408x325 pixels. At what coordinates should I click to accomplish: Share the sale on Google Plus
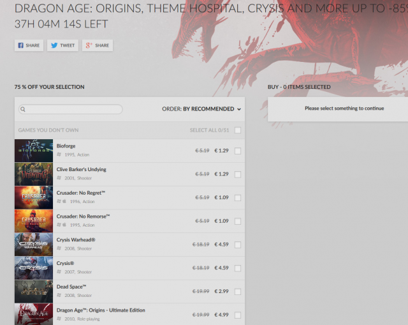(x=98, y=45)
